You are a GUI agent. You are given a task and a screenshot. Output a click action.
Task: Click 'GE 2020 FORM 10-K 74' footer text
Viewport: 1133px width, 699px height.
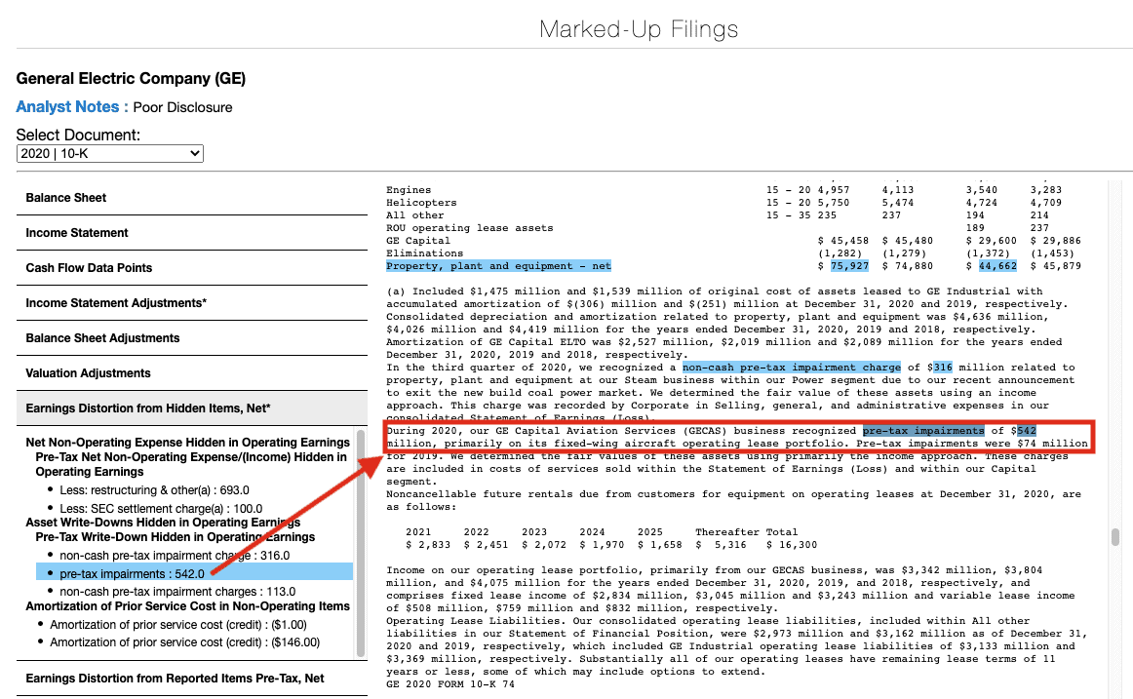click(450, 683)
